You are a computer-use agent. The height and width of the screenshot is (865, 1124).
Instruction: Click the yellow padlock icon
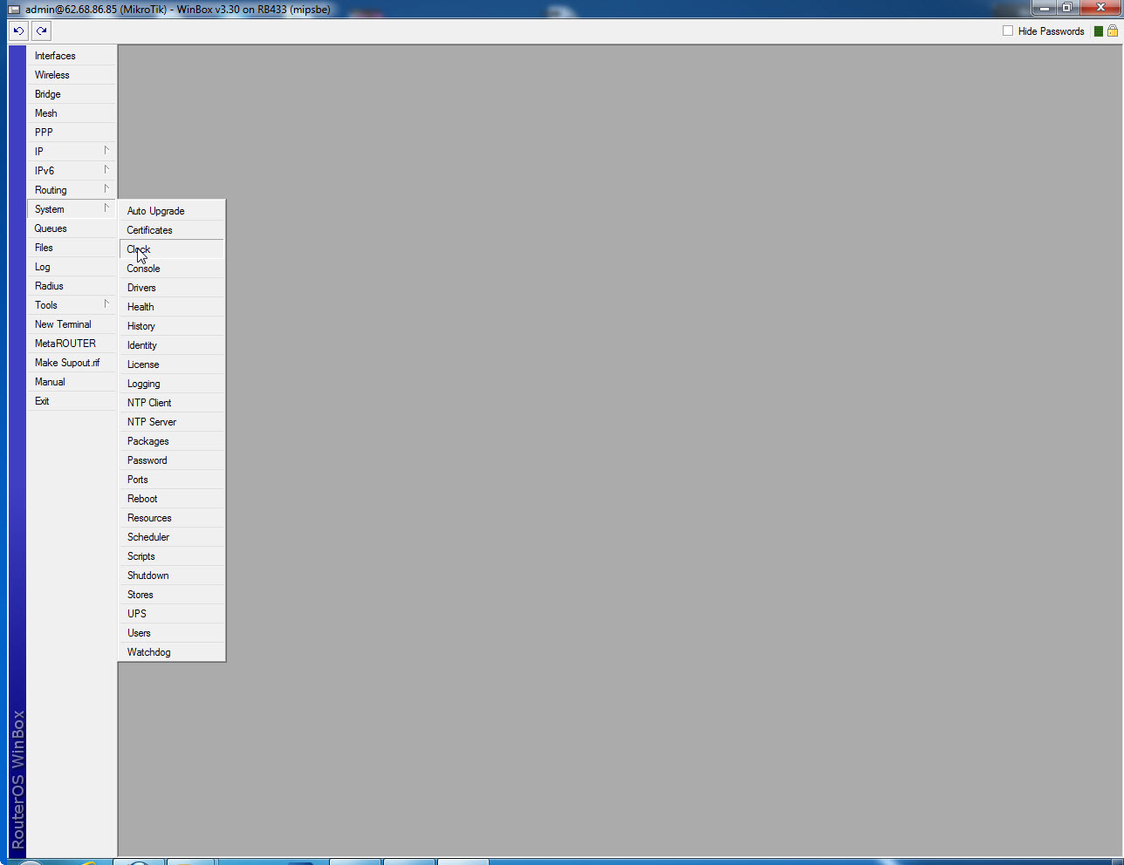[x=1113, y=31]
